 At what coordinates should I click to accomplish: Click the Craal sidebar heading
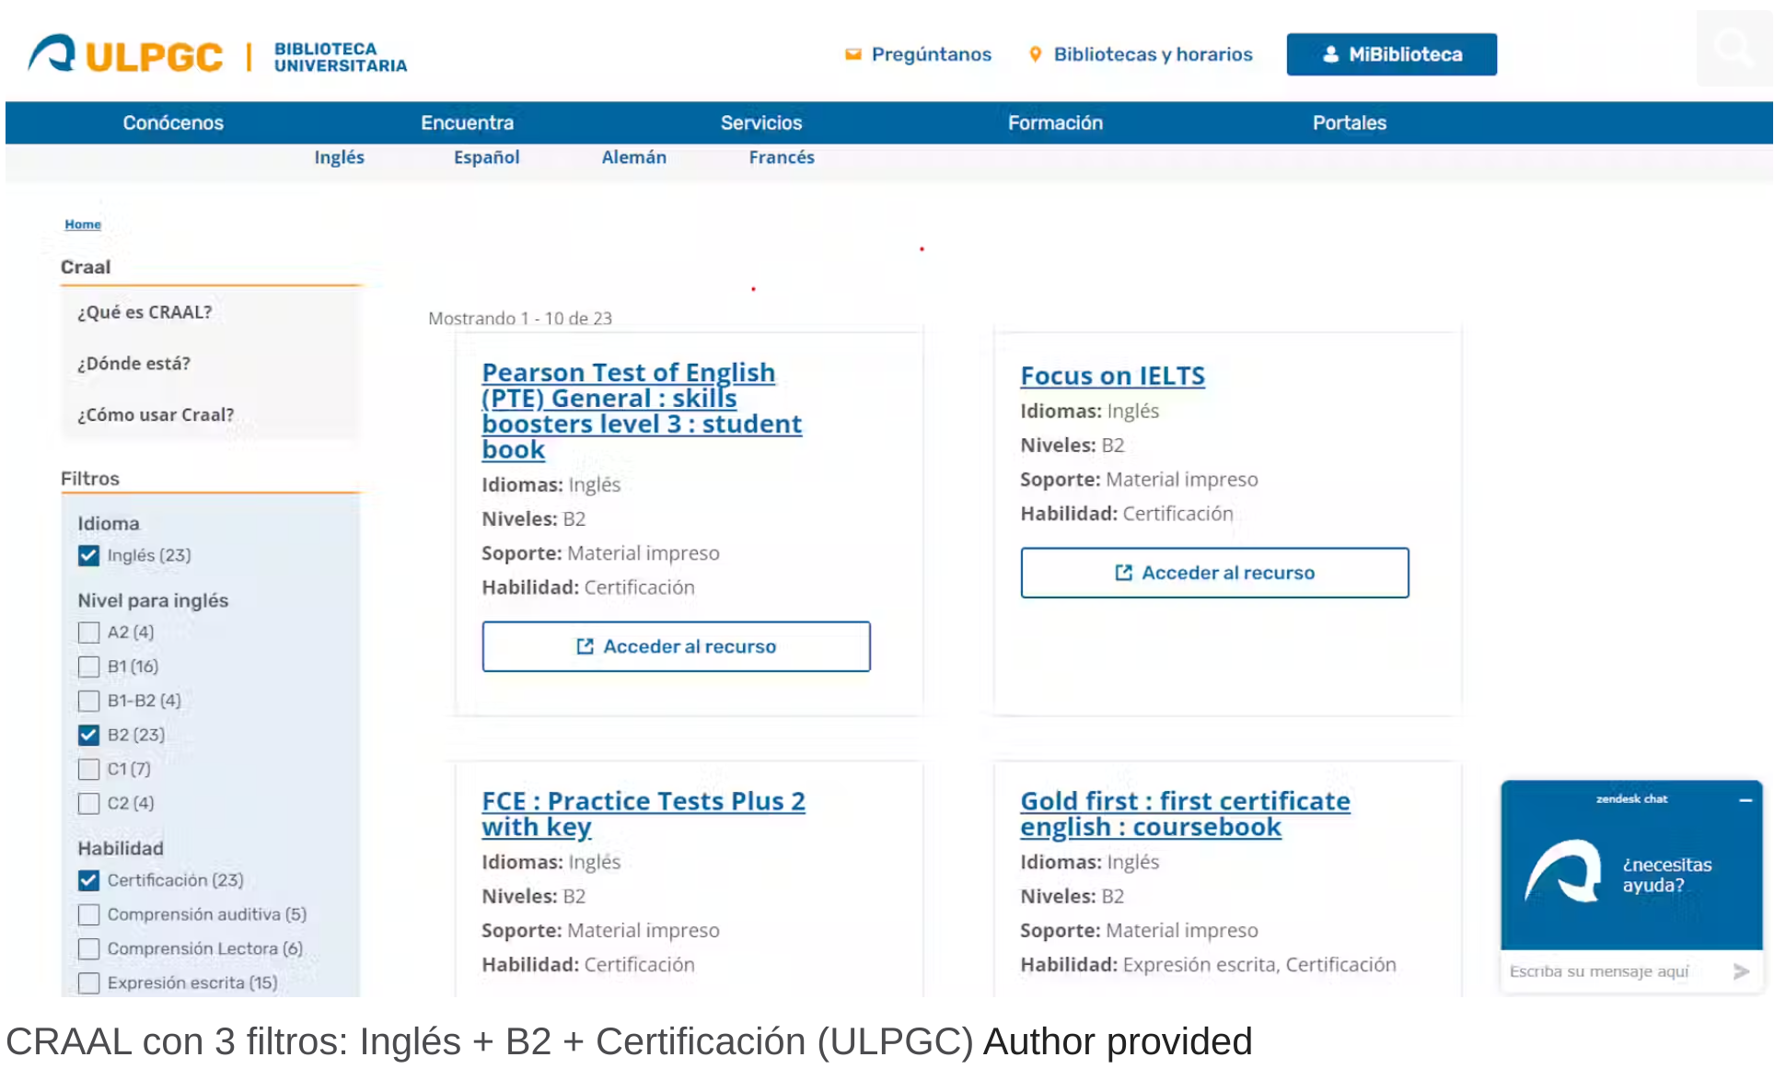[86, 267]
